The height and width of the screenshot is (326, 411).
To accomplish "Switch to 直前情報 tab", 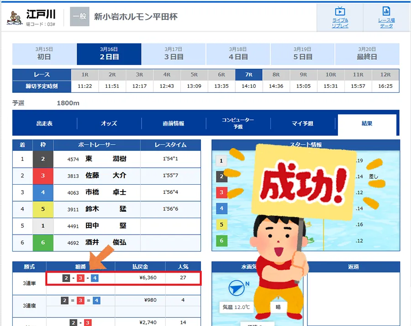I will point(174,123).
